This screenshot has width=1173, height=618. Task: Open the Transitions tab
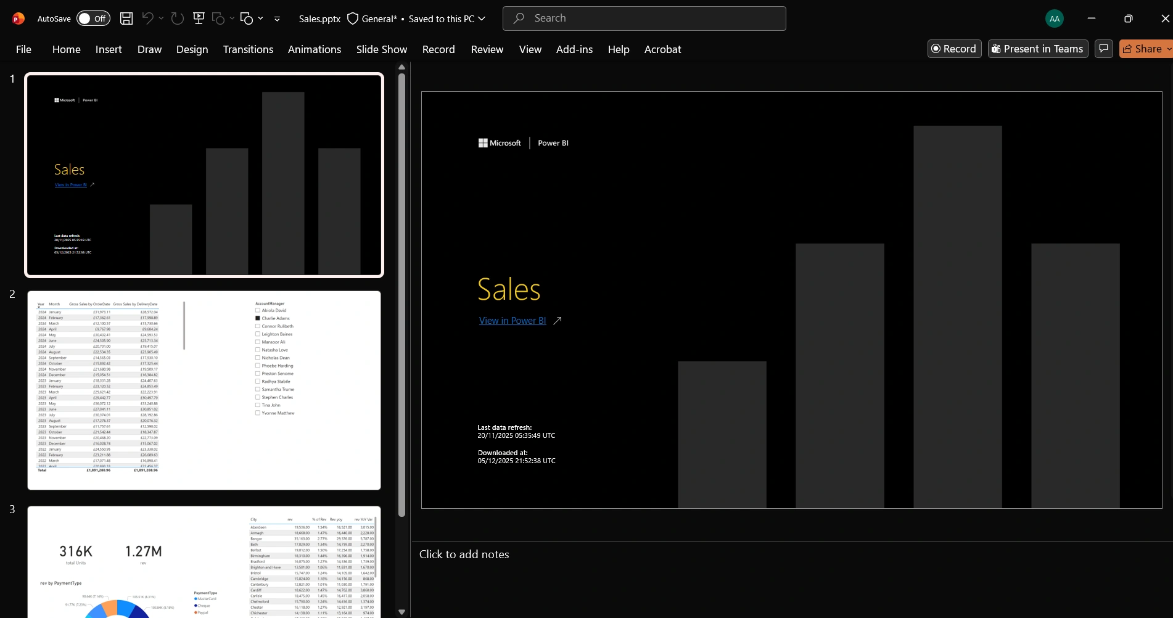tap(248, 49)
